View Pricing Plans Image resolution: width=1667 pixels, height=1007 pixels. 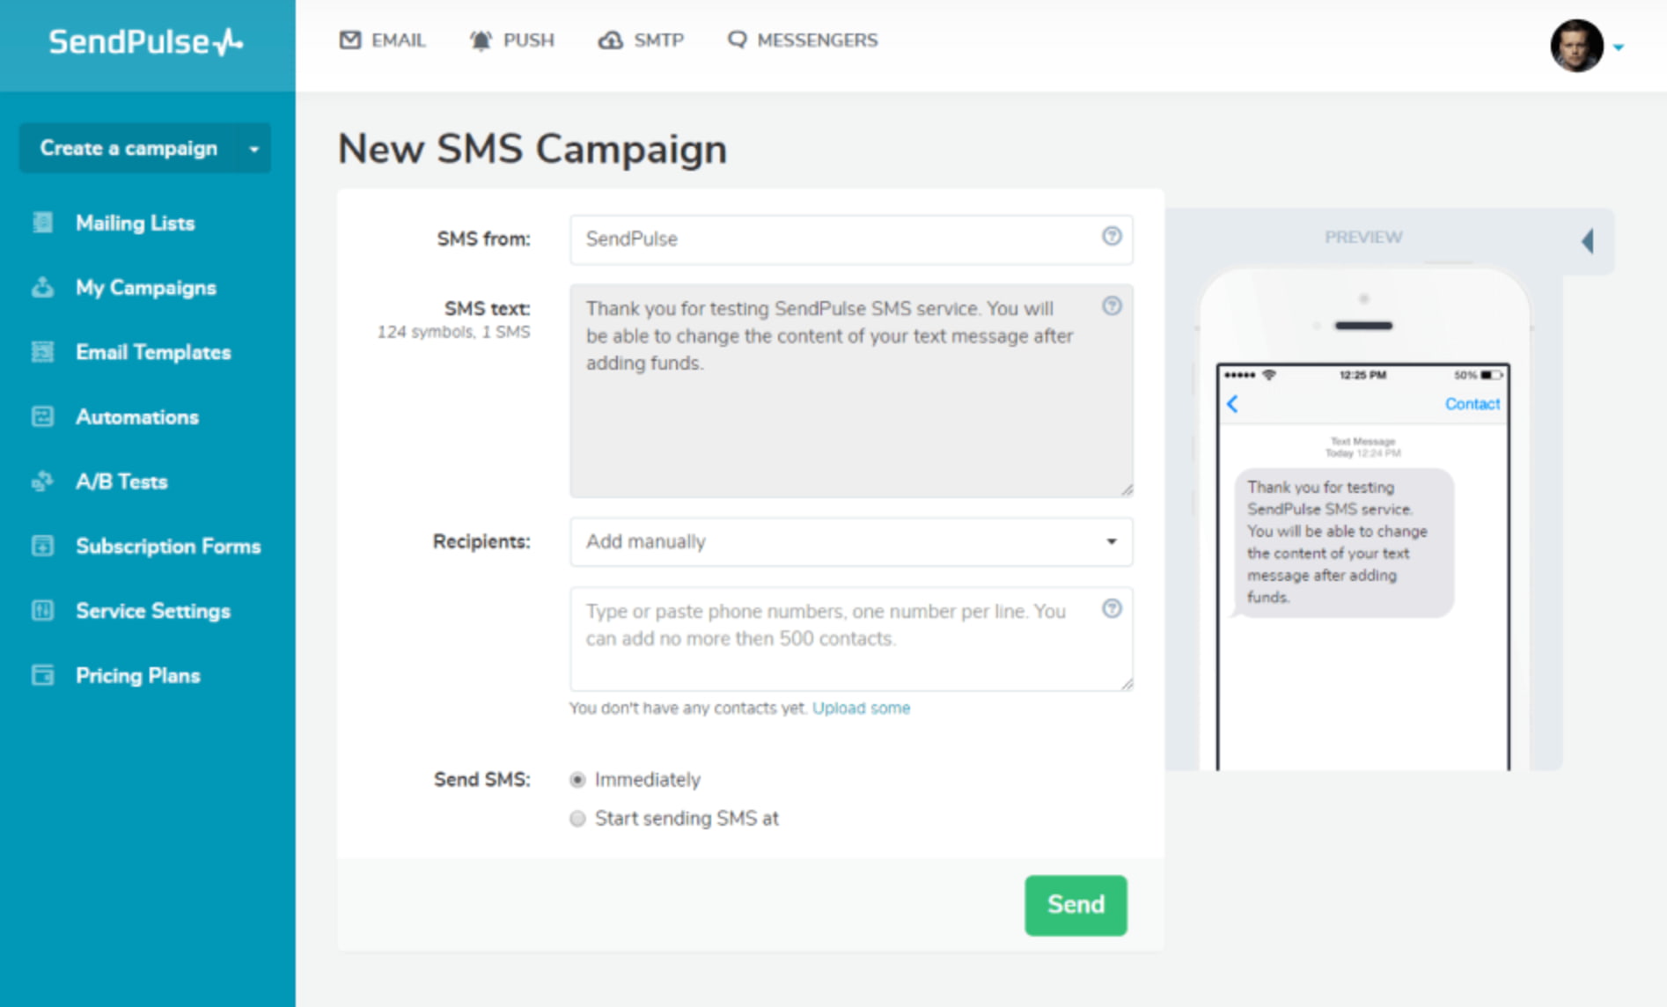pyautogui.click(x=137, y=676)
